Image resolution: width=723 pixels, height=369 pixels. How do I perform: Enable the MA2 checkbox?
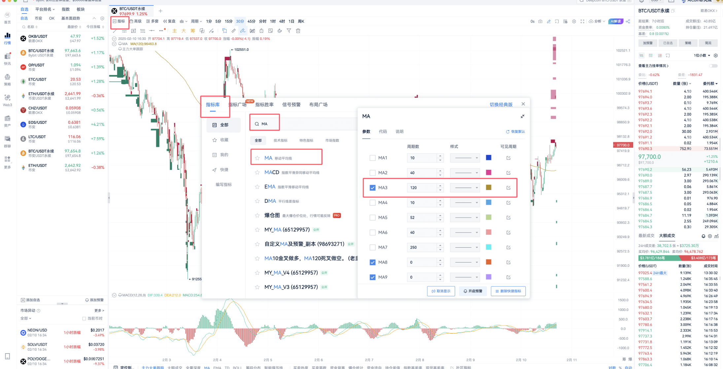[372, 173]
